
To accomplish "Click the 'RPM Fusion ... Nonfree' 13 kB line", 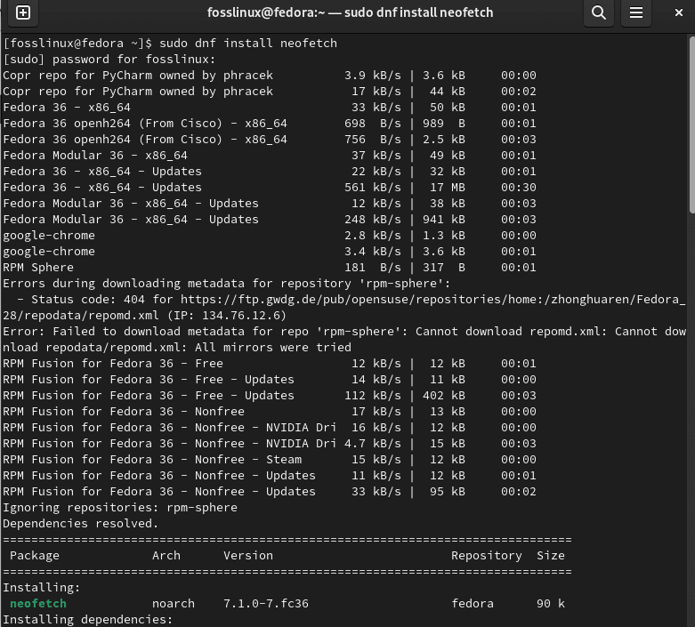I will pos(270,412).
